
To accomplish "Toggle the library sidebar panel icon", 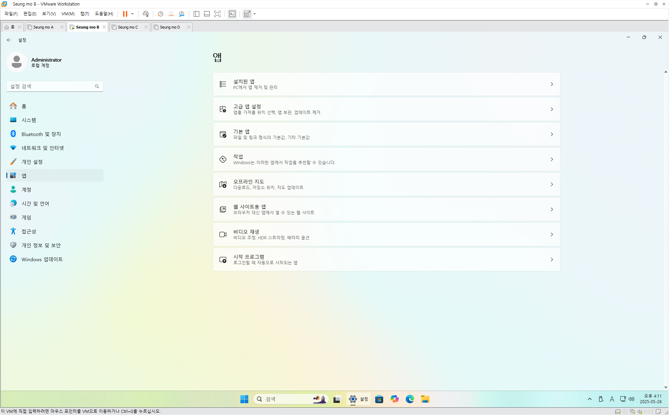I will point(196,14).
